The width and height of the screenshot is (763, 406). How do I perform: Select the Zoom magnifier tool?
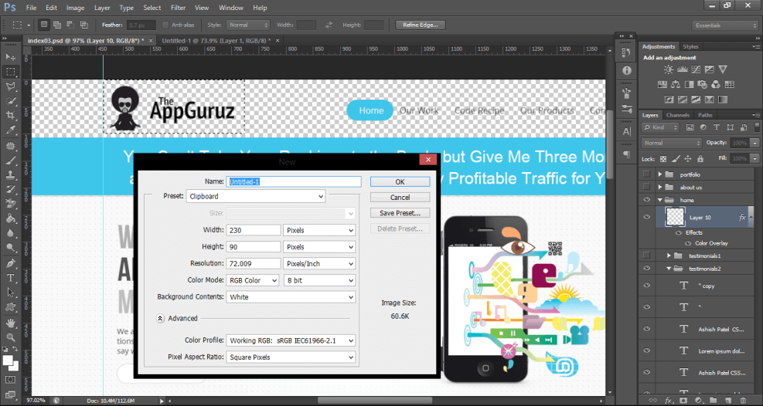pos(10,337)
